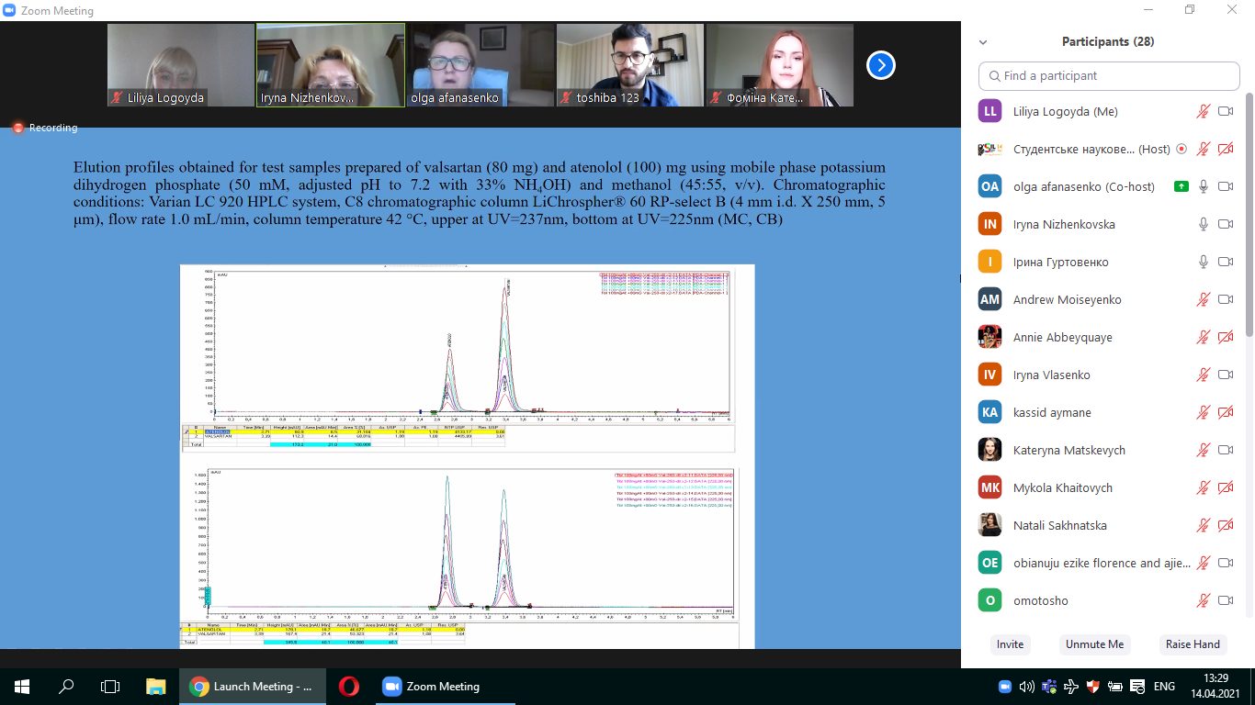This screenshot has width=1255, height=705.
Task: Click the Task View icon in the taskbar
Action: click(x=110, y=686)
